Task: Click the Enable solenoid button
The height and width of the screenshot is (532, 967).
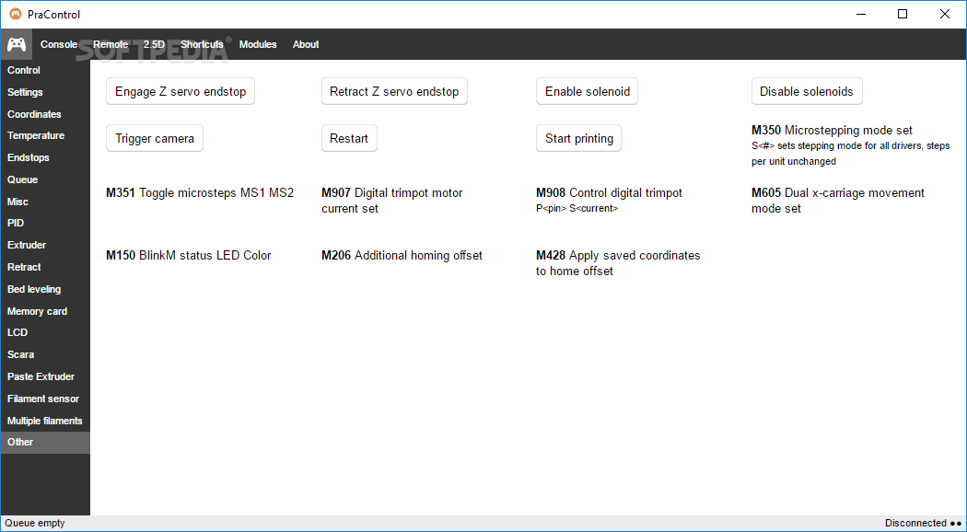Action: coord(588,91)
